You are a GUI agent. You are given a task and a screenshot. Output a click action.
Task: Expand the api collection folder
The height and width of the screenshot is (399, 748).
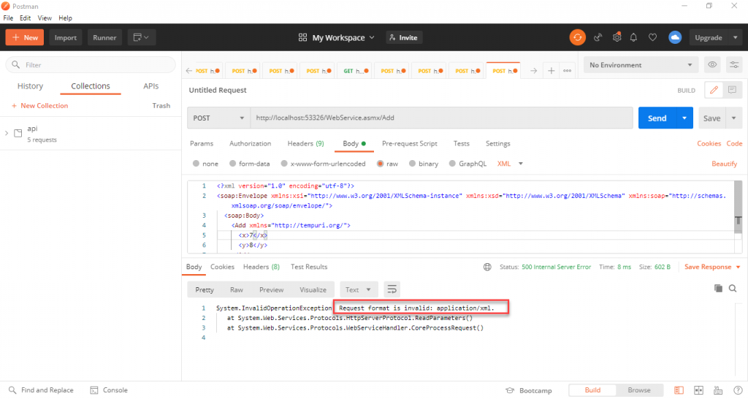(x=7, y=133)
